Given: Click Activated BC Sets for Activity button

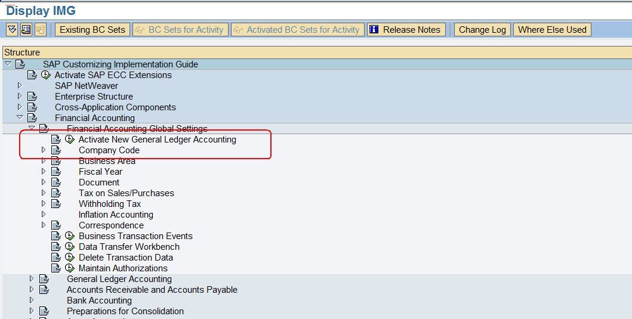Looking at the screenshot, I should (x=297, y=30).
